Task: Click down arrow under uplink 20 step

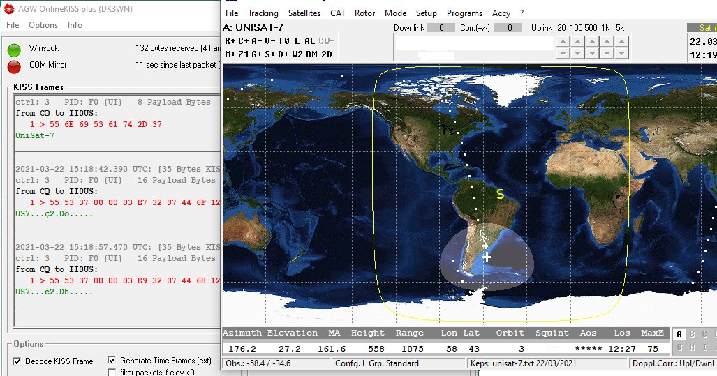Action: click(563, 53)
